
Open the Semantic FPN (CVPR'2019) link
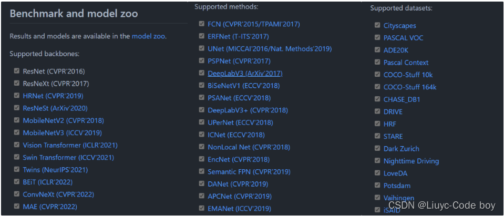point(249,172)
